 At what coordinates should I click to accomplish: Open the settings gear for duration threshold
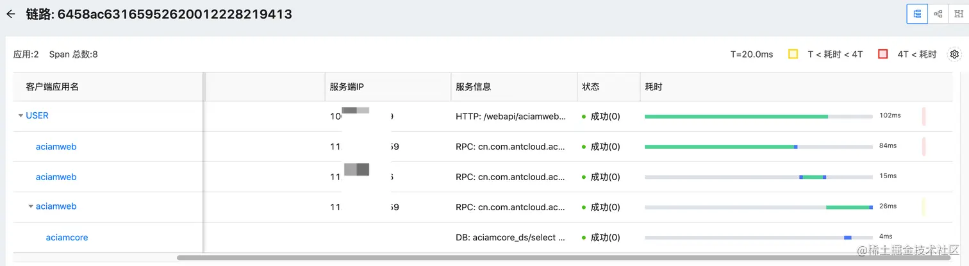[954, 54]
